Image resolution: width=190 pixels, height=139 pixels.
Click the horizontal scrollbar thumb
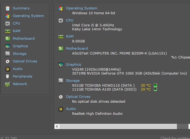point(118,127)
